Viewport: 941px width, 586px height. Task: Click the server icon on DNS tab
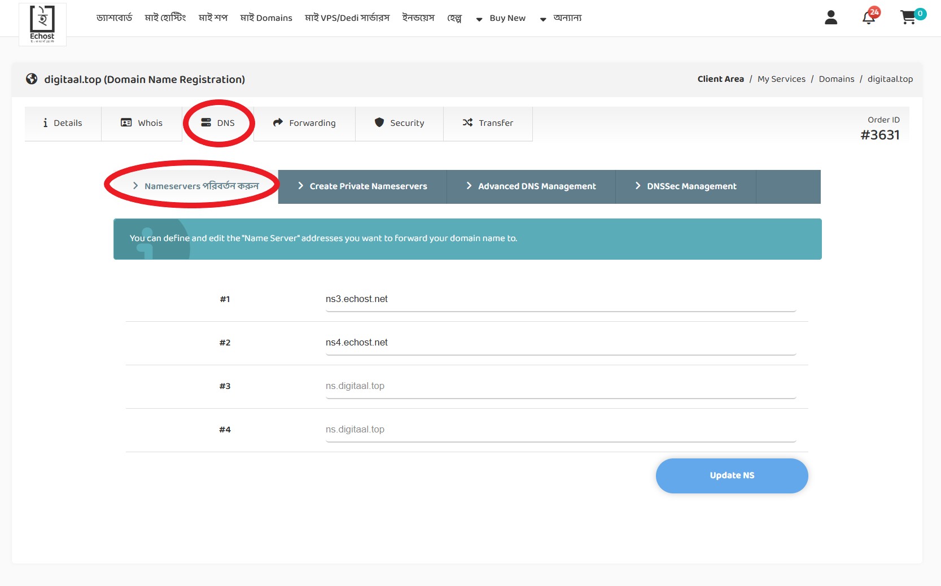point(206,123)
